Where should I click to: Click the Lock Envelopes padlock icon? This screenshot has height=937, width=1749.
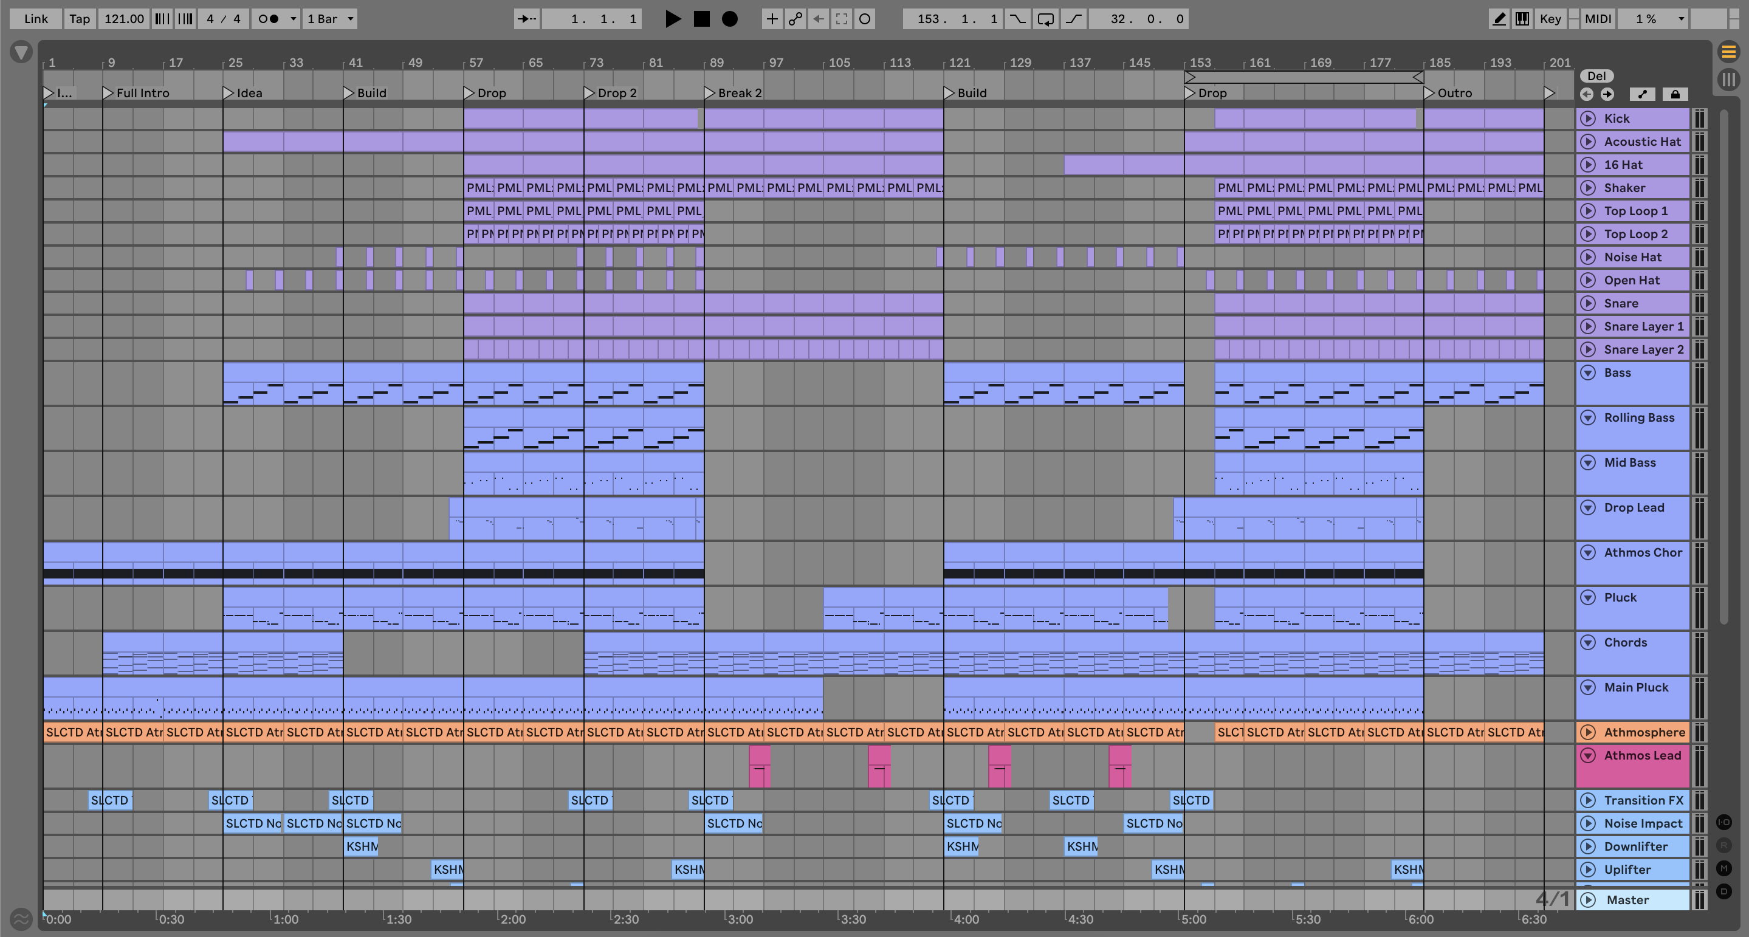point(1675,94)
